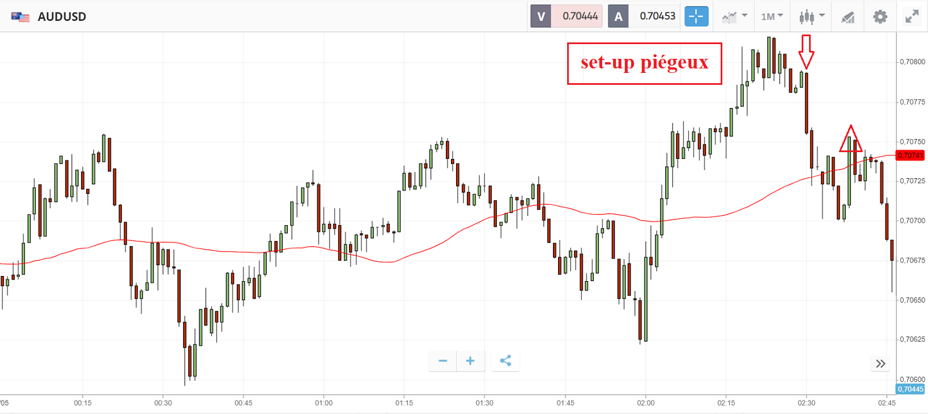
Task: Open chart settings gear
Action: tap(880, 16)
